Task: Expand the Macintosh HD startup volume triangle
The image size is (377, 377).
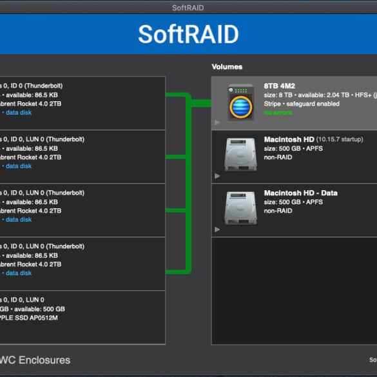Action: pos(217,176)
